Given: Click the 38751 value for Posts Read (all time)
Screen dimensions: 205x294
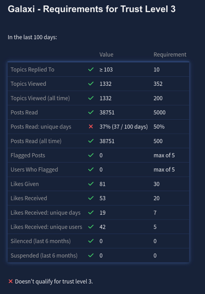Looking at the screenshot, I should 107,141.
